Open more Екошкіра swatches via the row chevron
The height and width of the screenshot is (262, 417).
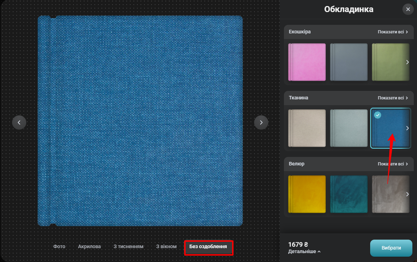click(407, 62)
